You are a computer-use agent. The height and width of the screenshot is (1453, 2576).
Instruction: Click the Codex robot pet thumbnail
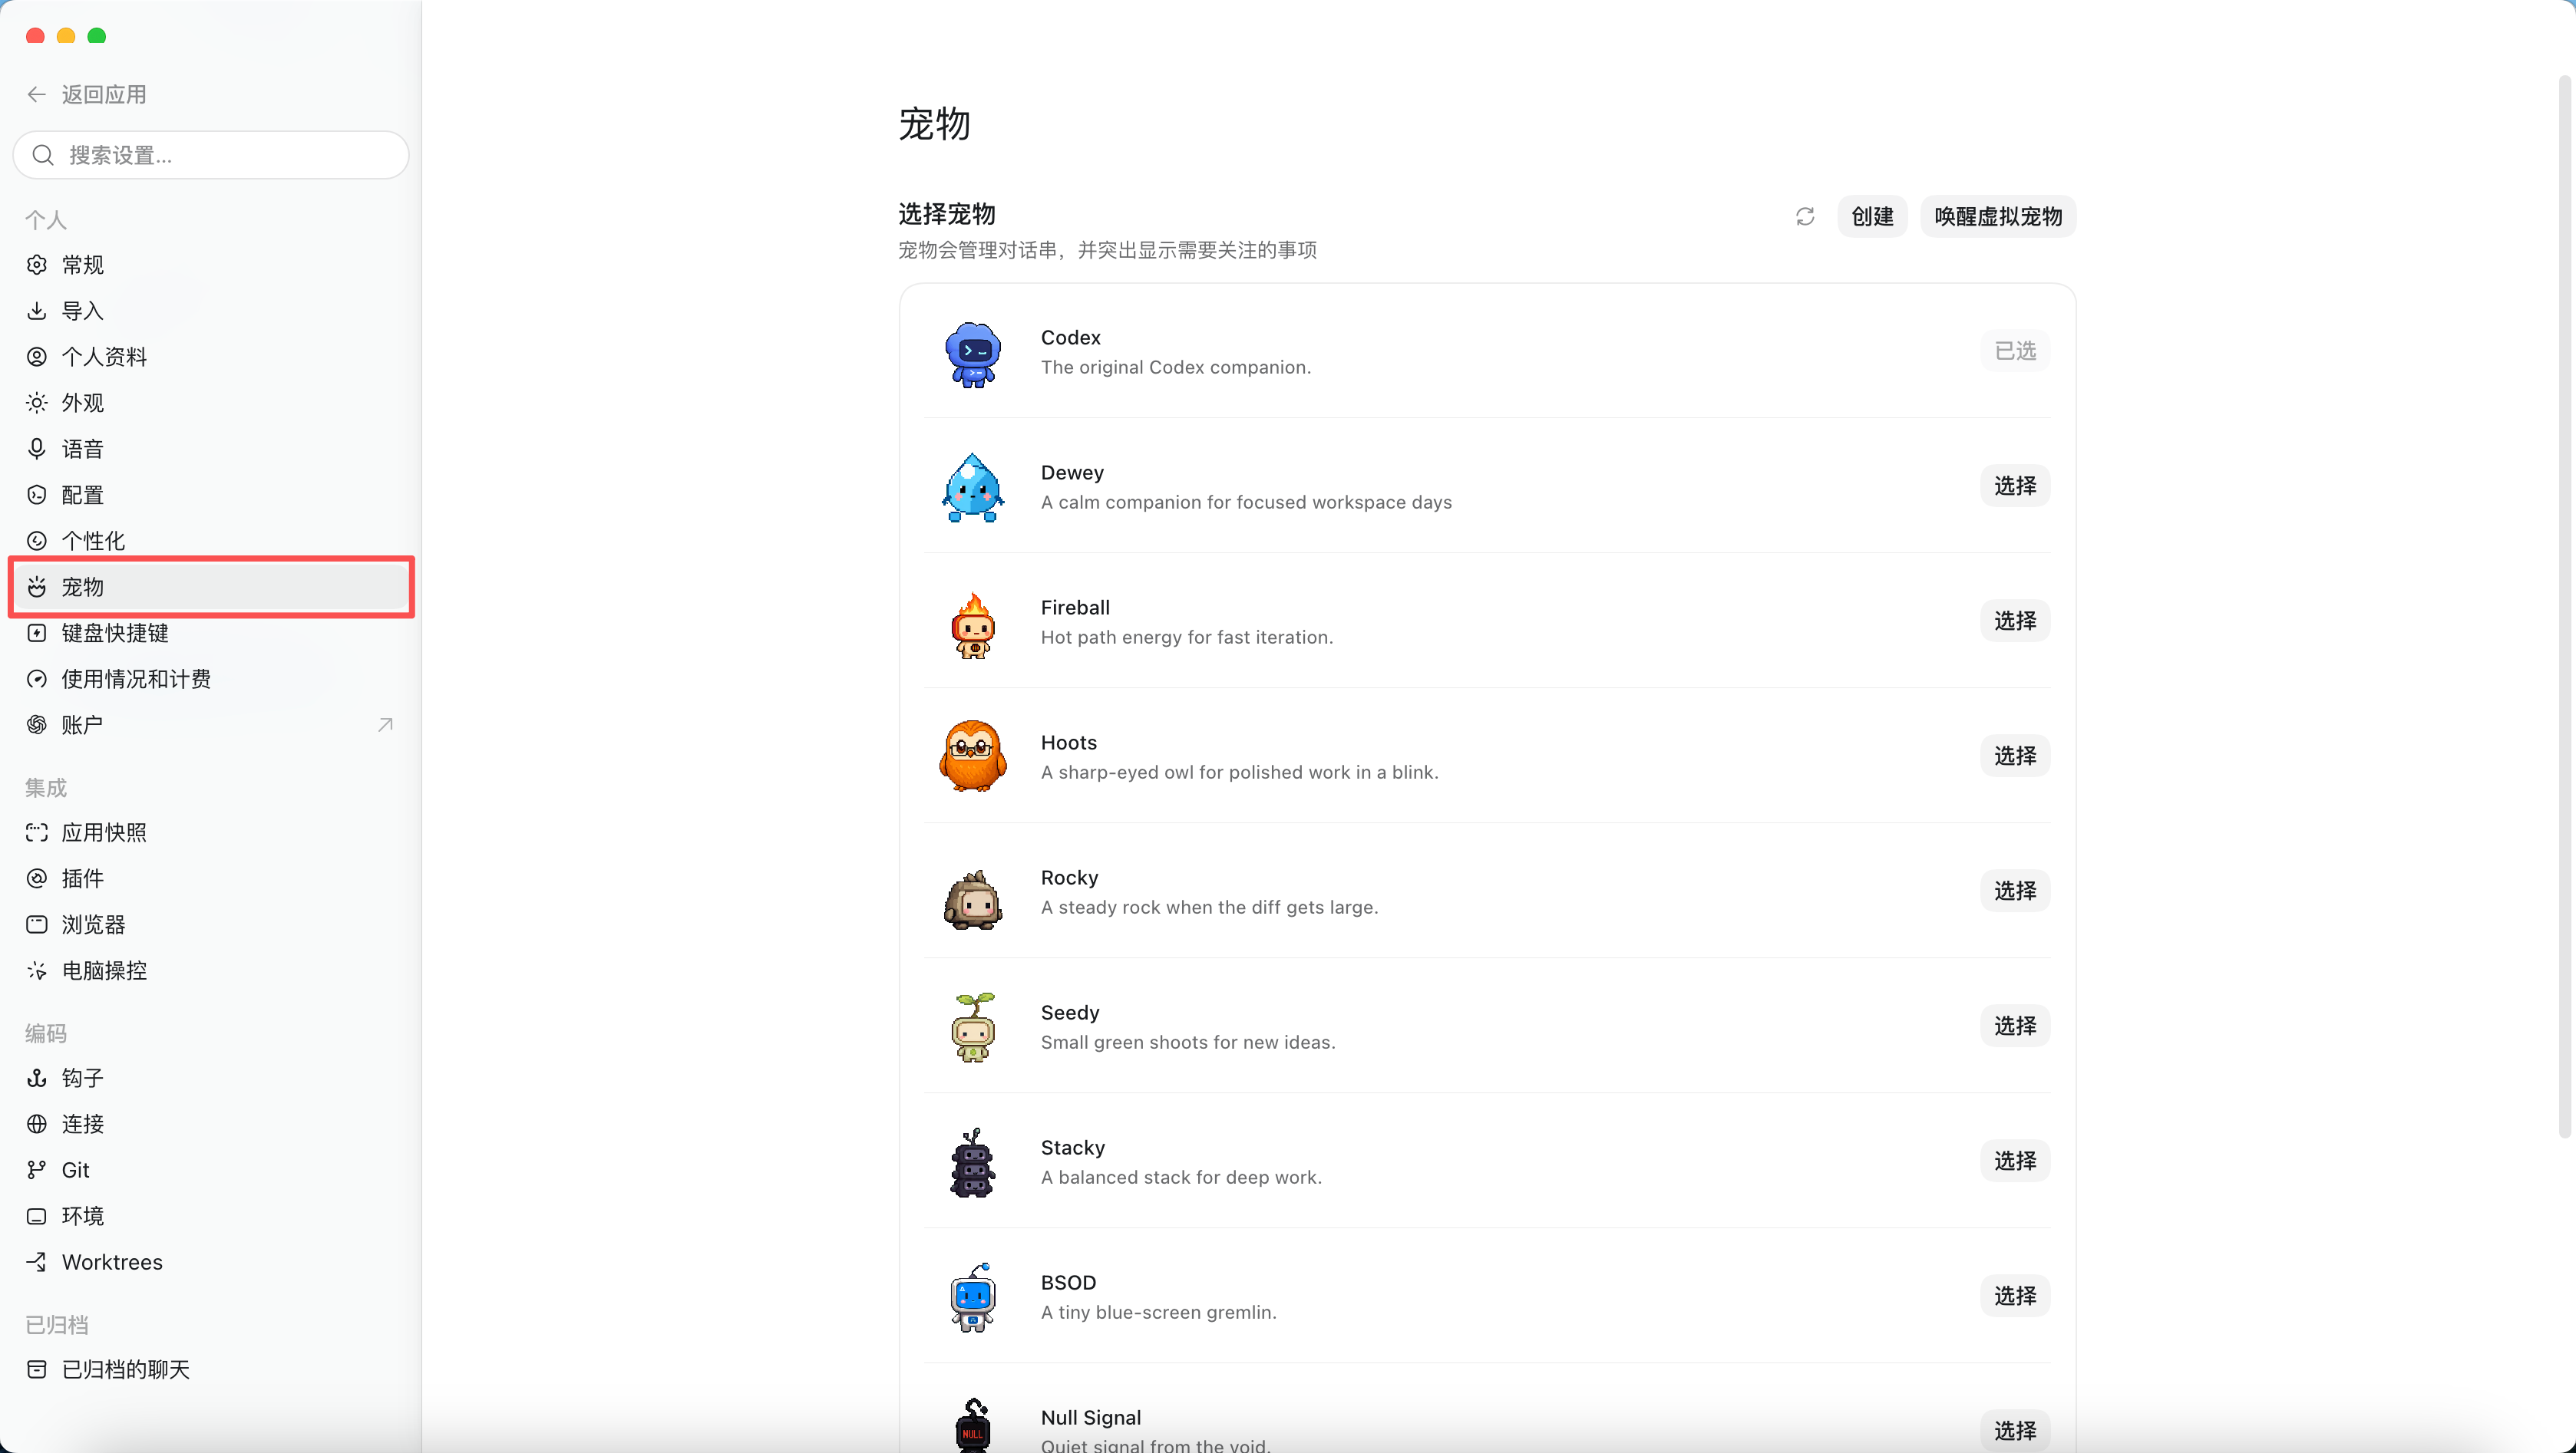(972, 354)
